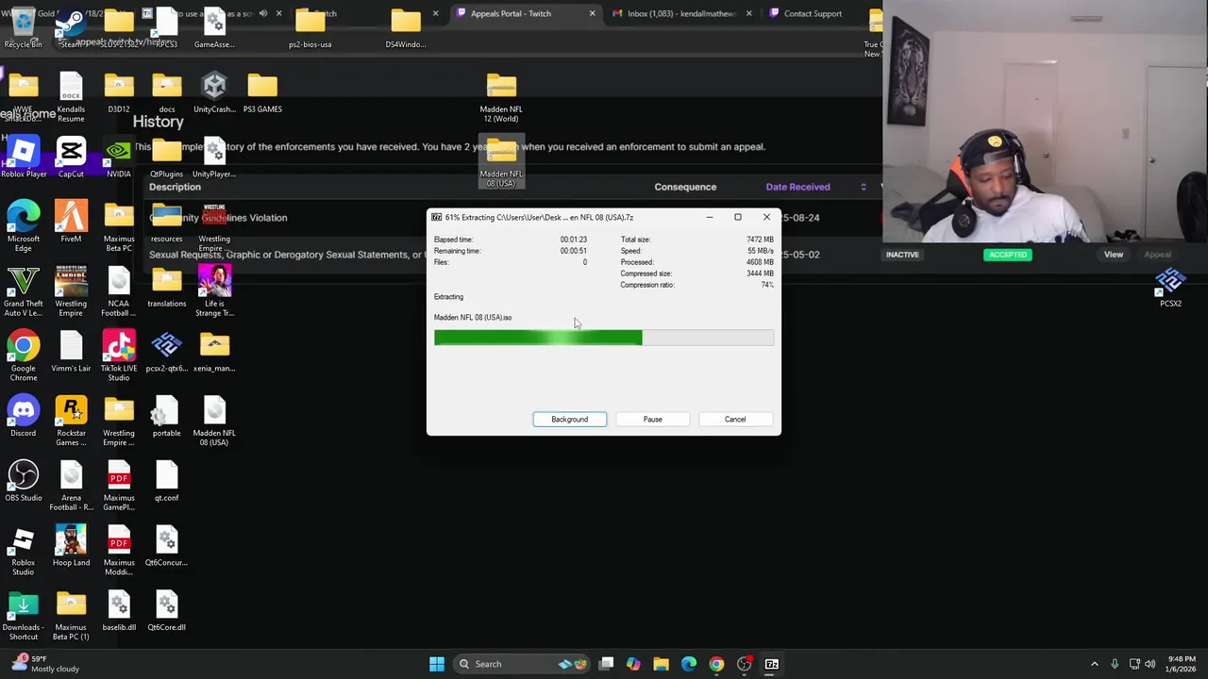Viewport: 1208px width, 679px height.
Task: Open the translations folder
Action: [166, 288]
